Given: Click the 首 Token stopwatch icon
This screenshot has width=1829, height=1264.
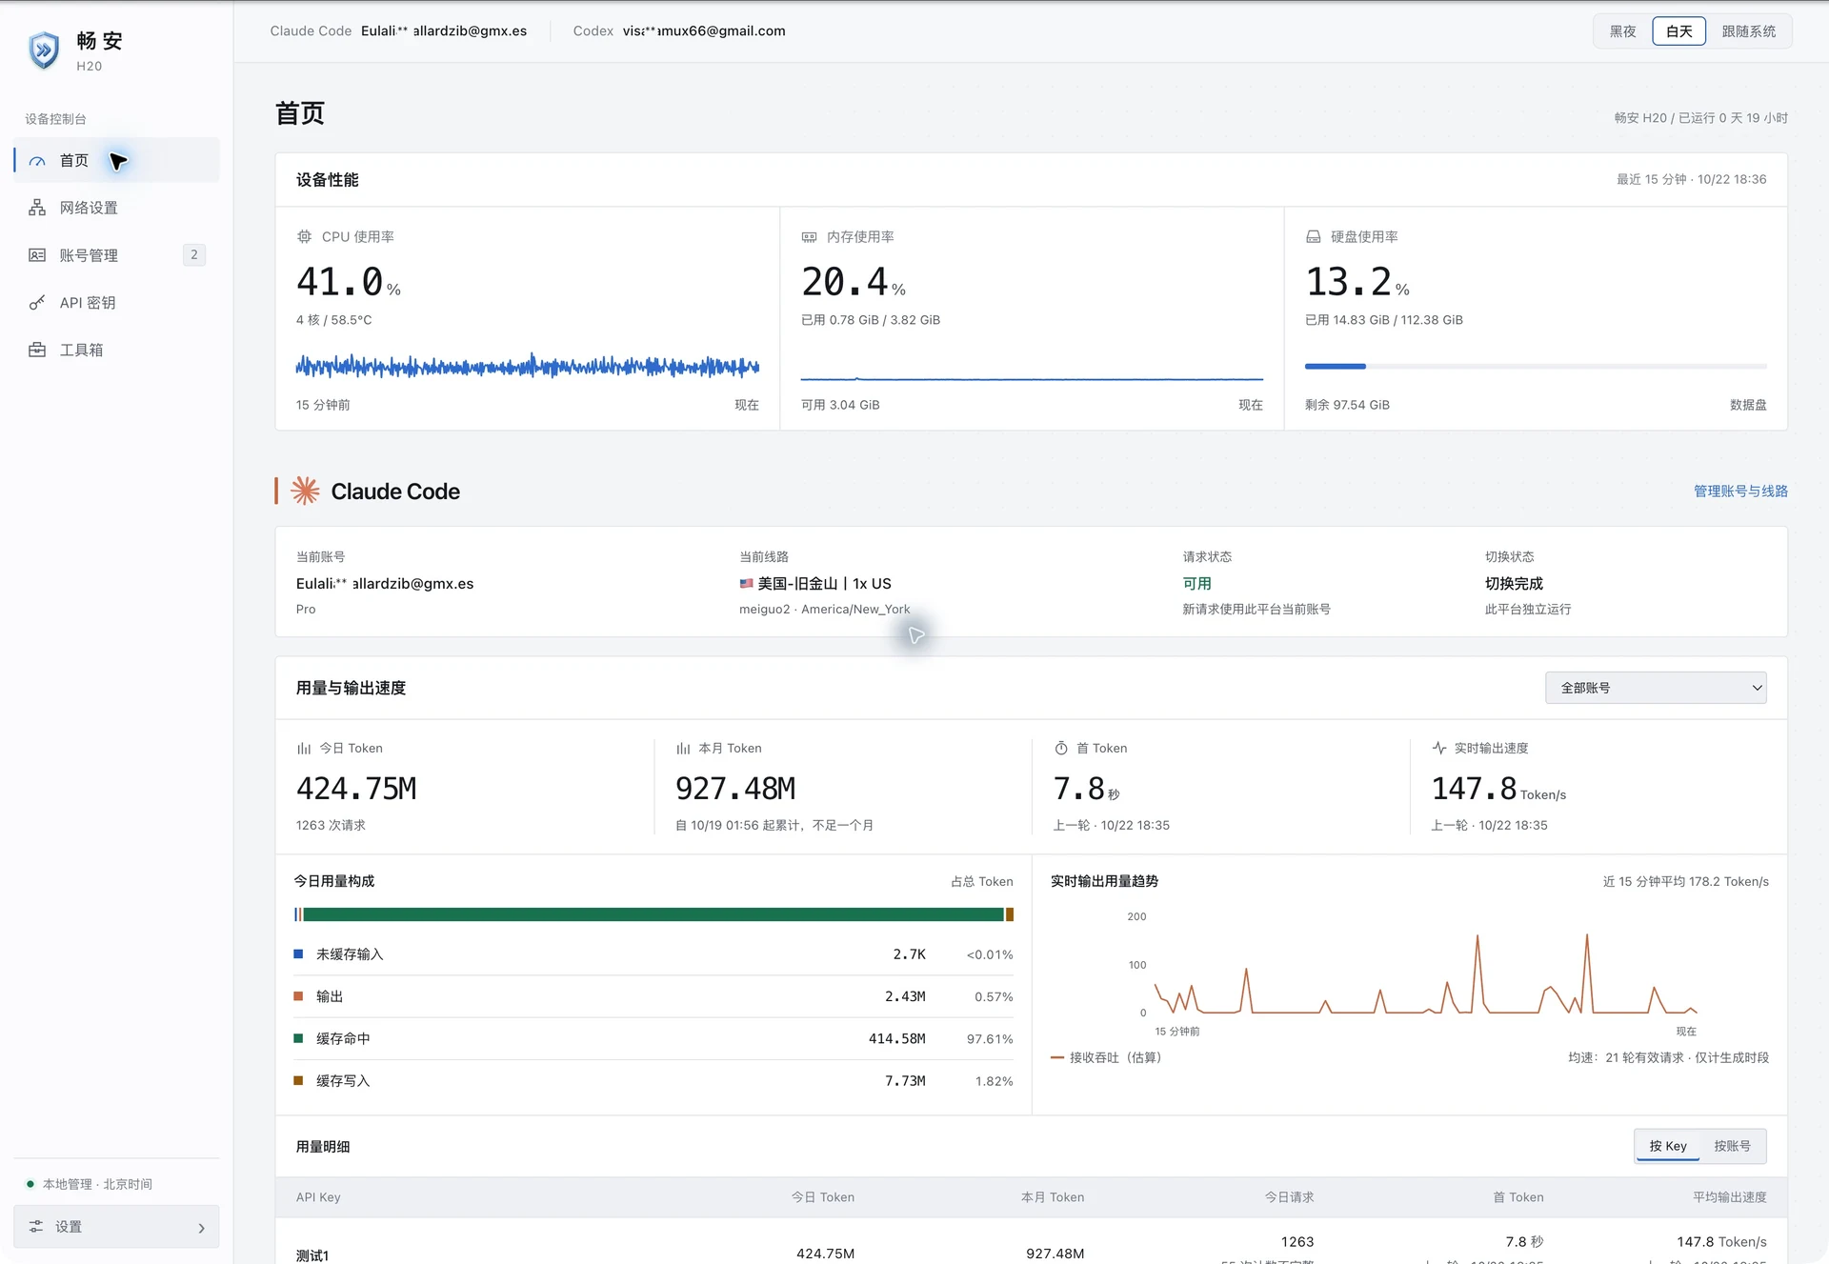Looking at the screenshot, I should tap(1061, 749).
